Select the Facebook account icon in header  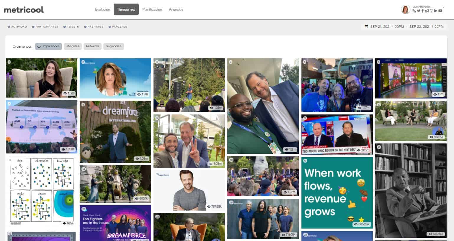[x=423, y=11]
